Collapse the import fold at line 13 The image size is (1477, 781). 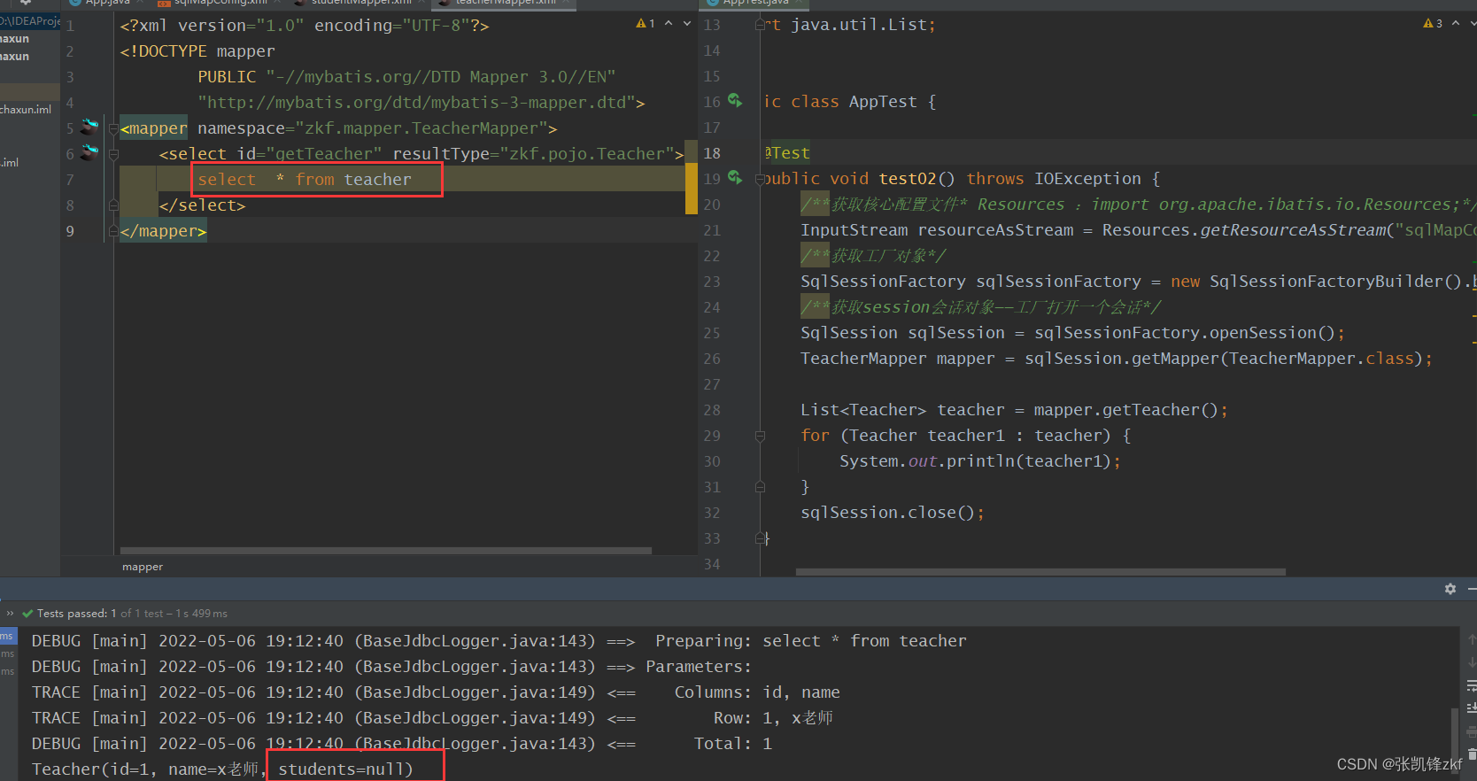pyautogui.click(x=760, y=25)
